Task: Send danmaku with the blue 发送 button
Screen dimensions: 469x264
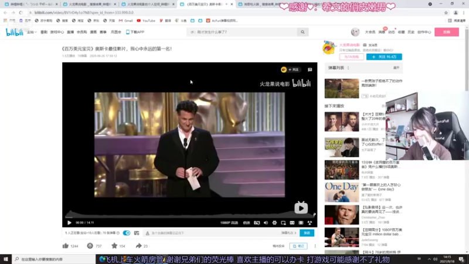Action: 307,233
